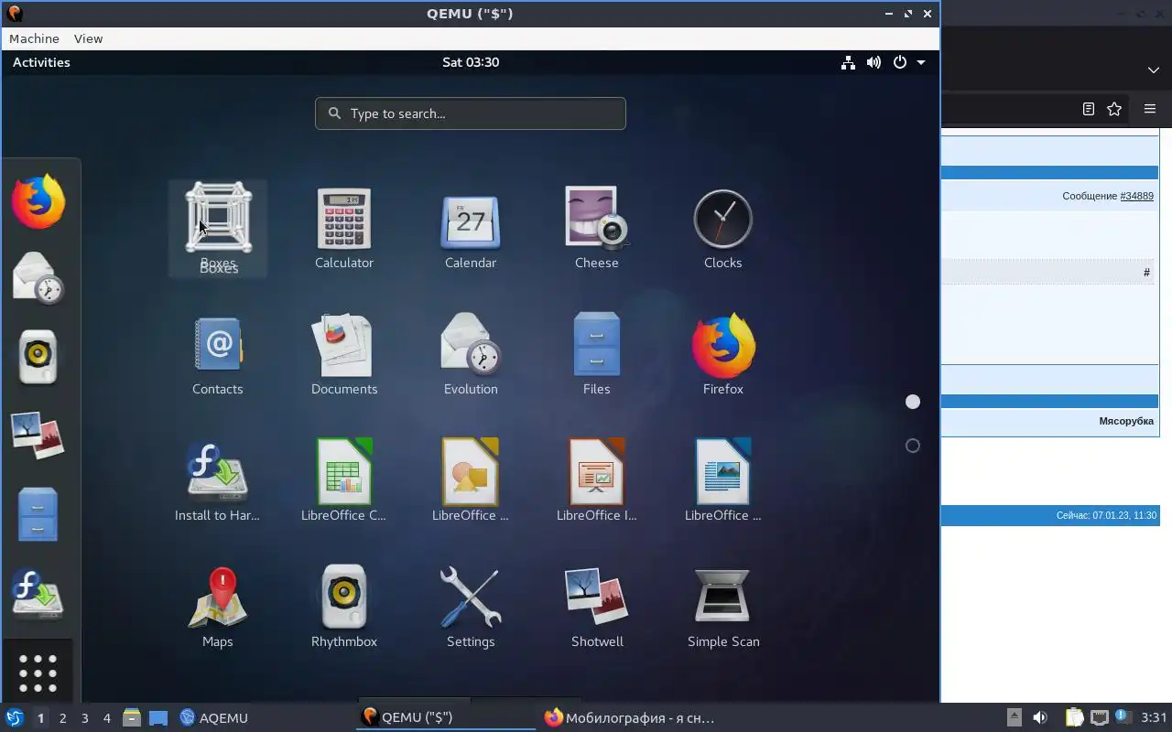Click GNOME top bar volume icon
This screenshot has width=1172, height=732.
click(x=874, y=62)
